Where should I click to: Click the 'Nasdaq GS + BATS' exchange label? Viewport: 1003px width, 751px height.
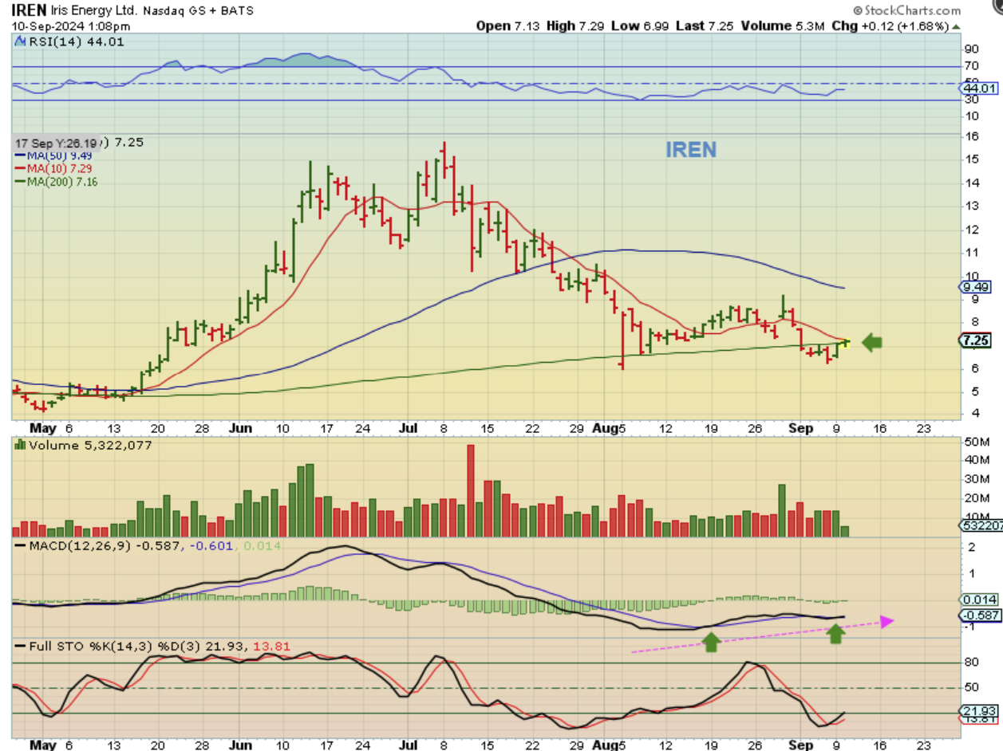pos(198,10)
